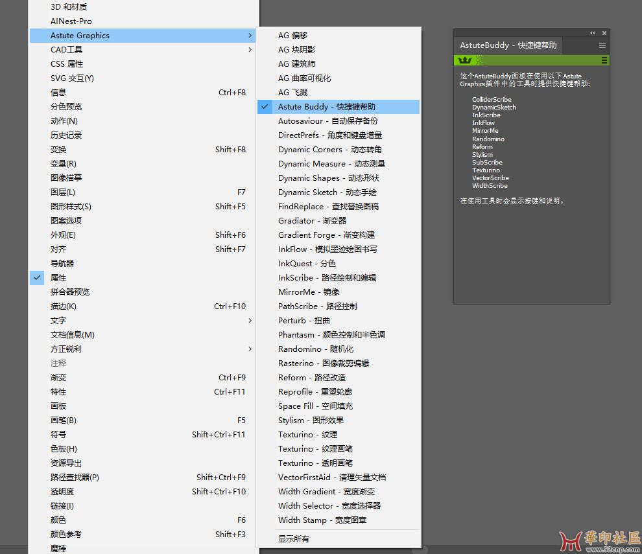Open Dynamic Measure - 动态测量 panel
The width and height of the screenshot is (642, 554).
tap(339, 164)
